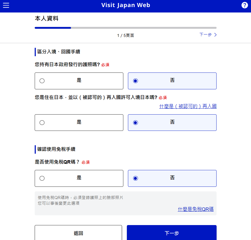Click the 使用免稅QR碼時 note text
Screen dimensions: 251x240
(x=80, y=198)
